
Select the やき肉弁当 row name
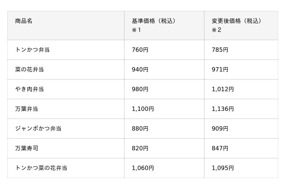[30, 89]
